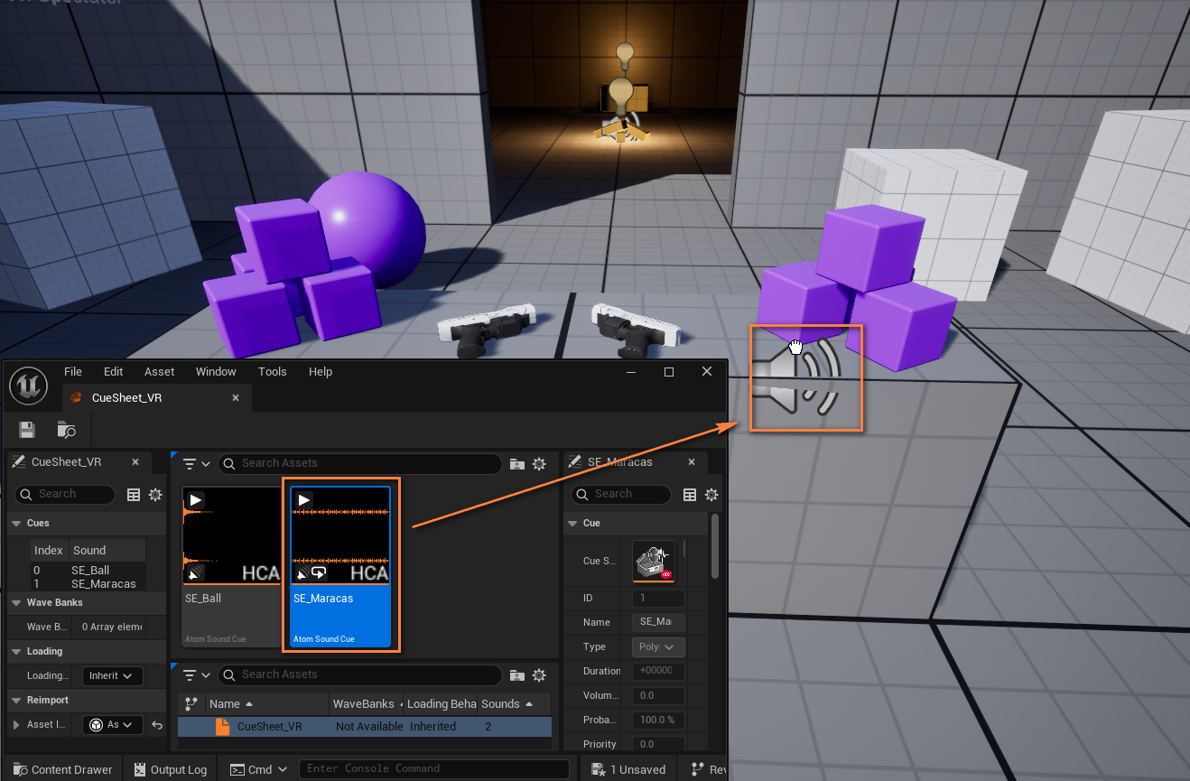Reset Asset Import value with arrow icon

pos(157,724)
